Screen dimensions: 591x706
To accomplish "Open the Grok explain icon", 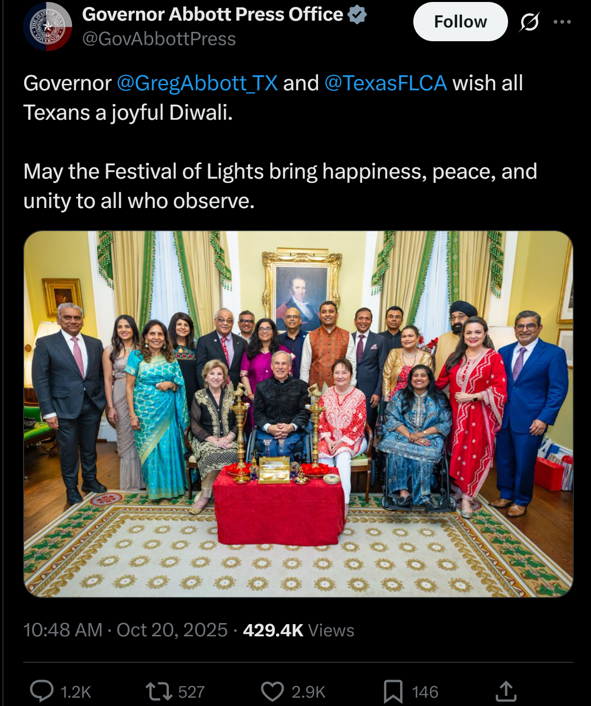I will [x=529, y=22].
